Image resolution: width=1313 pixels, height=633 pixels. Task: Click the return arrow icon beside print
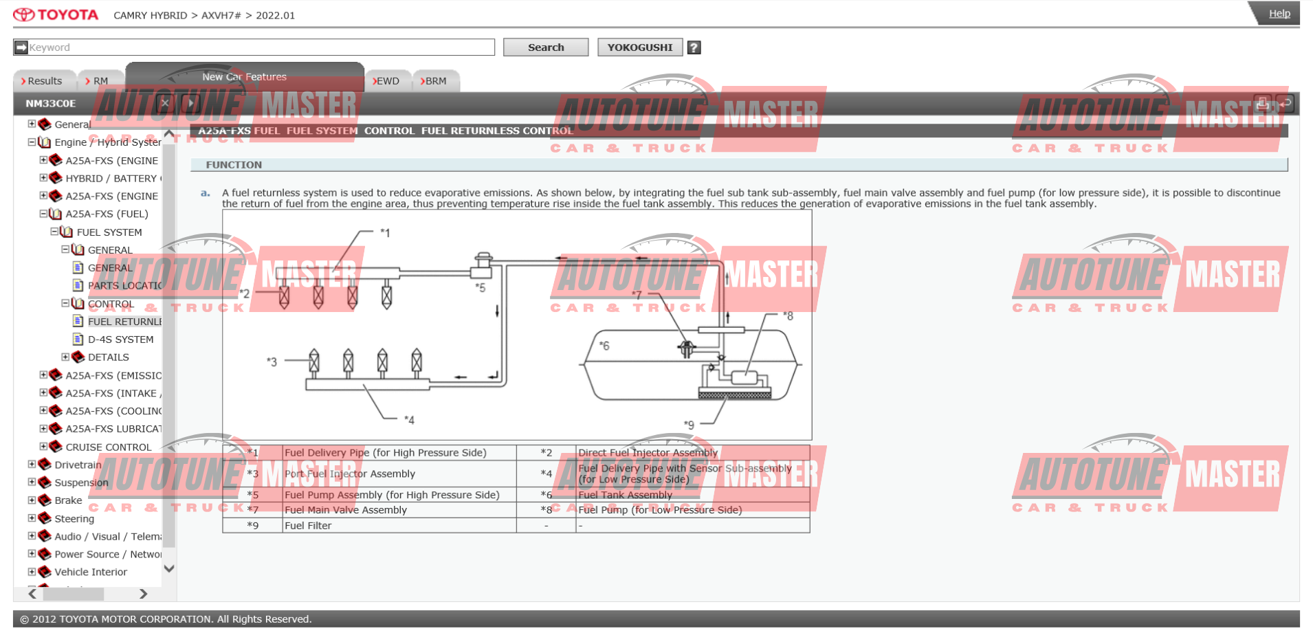tap(1286, 104)
